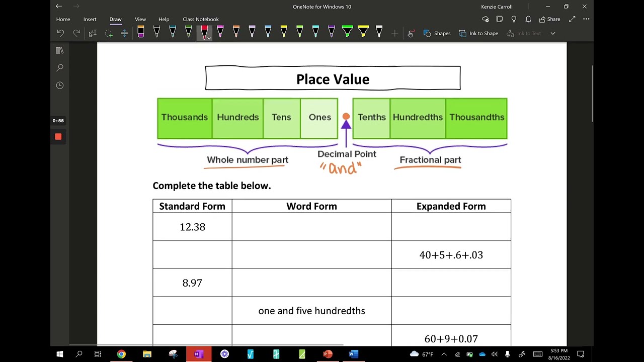
Task: Click the Share button
Action: [549, 19]
